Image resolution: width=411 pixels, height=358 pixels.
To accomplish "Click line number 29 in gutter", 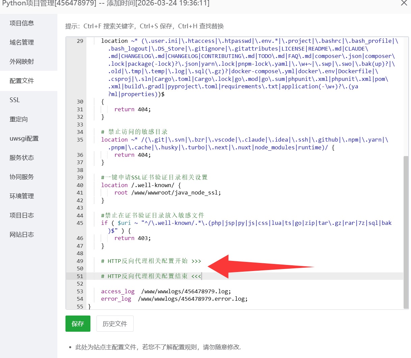I will 80,41.
